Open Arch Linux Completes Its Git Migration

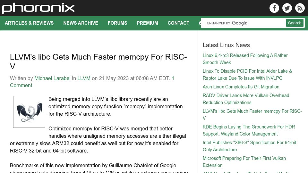(241, 87)
